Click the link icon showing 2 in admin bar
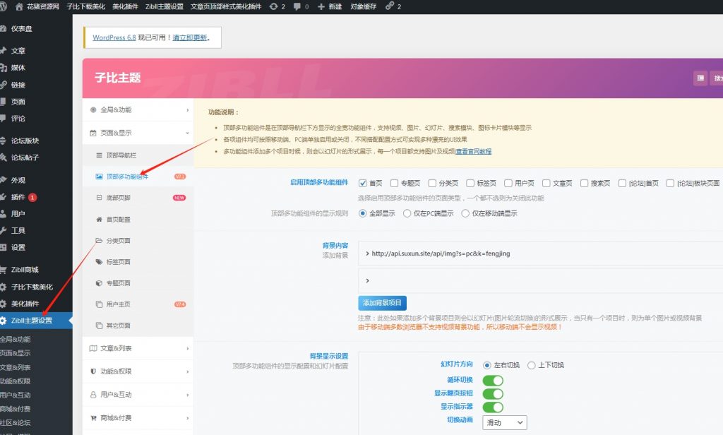This screenshot has height=435, width=723. point(390,6)
